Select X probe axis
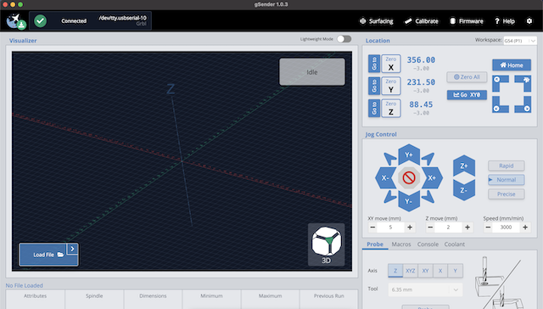Screen dimensions: 543x309 pos(440,271)
